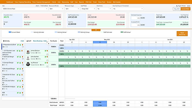Select the highlighted week 11 column header
The width and height of the screenshot is (192, 108).
pos(100,42)
